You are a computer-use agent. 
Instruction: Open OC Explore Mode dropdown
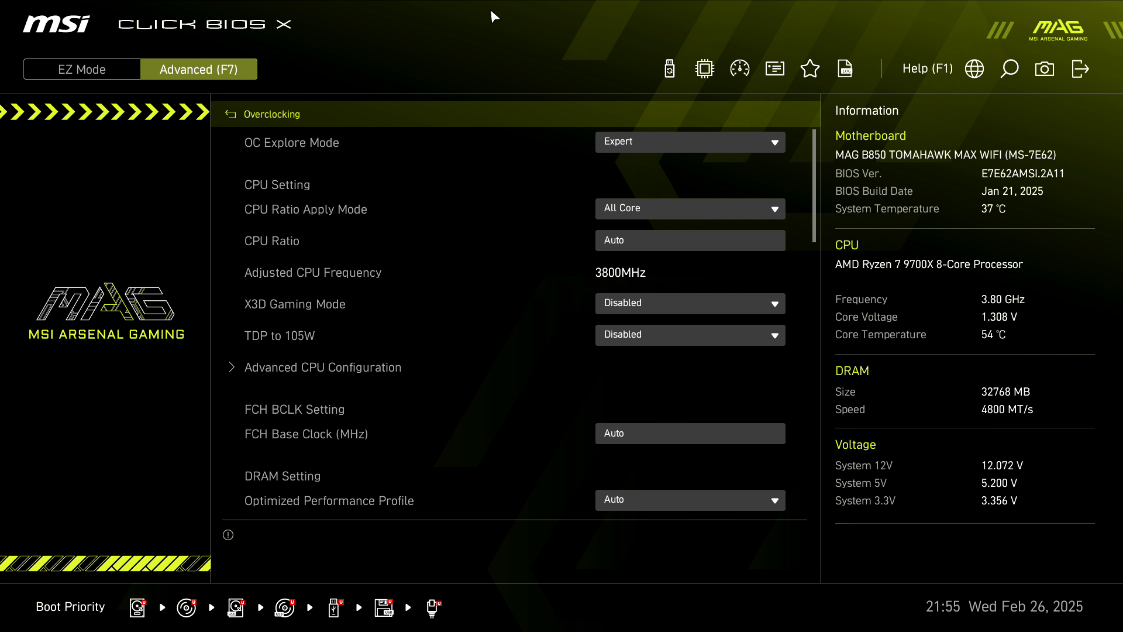690,142
